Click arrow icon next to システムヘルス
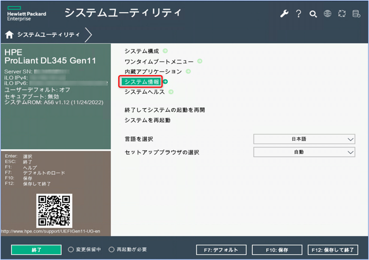Screen dimensions: 369x260 pos(171,92)
